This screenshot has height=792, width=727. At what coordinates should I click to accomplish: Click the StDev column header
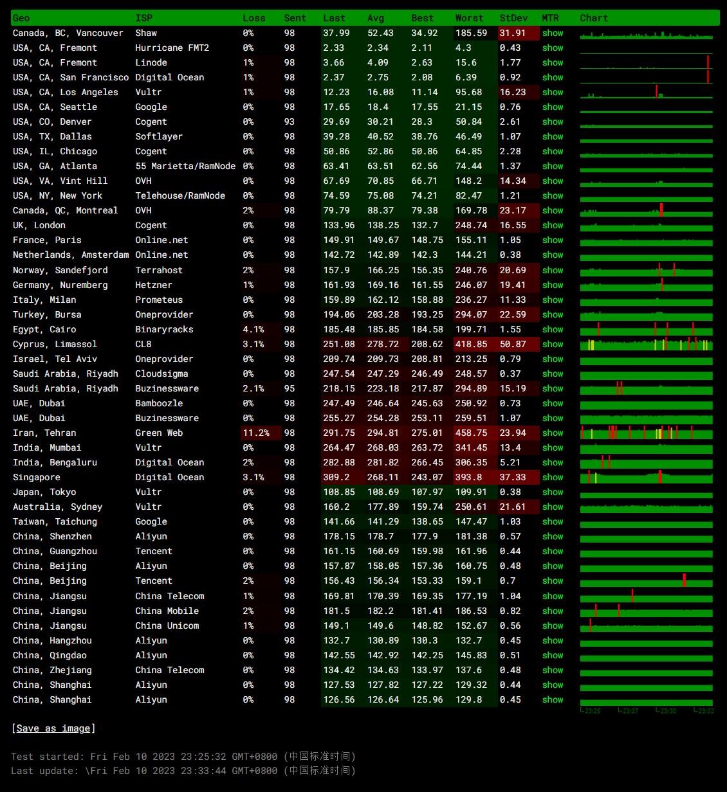click(513, 18)
